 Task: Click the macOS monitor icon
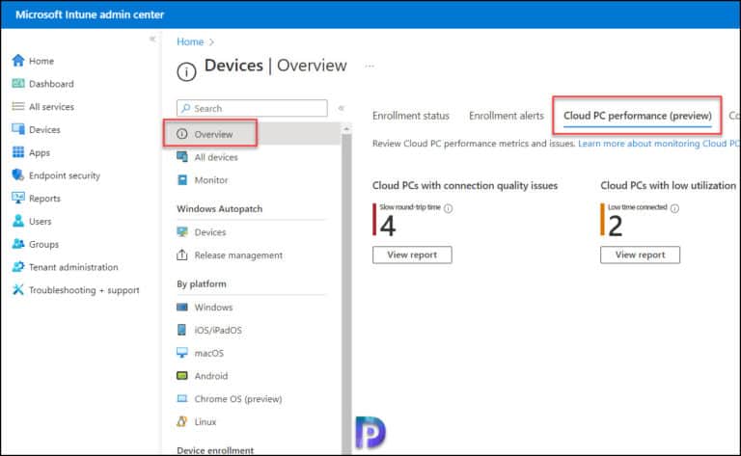tap(182, 353)
